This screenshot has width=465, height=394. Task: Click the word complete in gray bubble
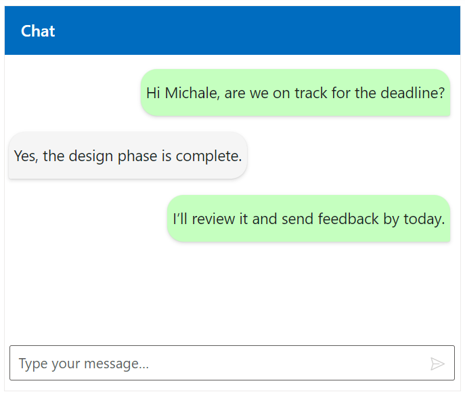click(208, 156)
